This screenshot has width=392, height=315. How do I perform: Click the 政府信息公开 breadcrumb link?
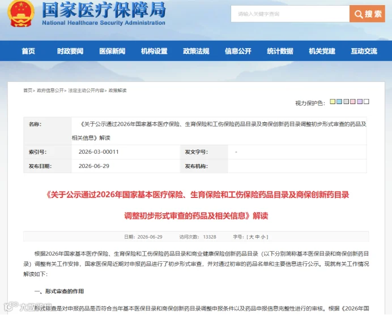point(50,90)
